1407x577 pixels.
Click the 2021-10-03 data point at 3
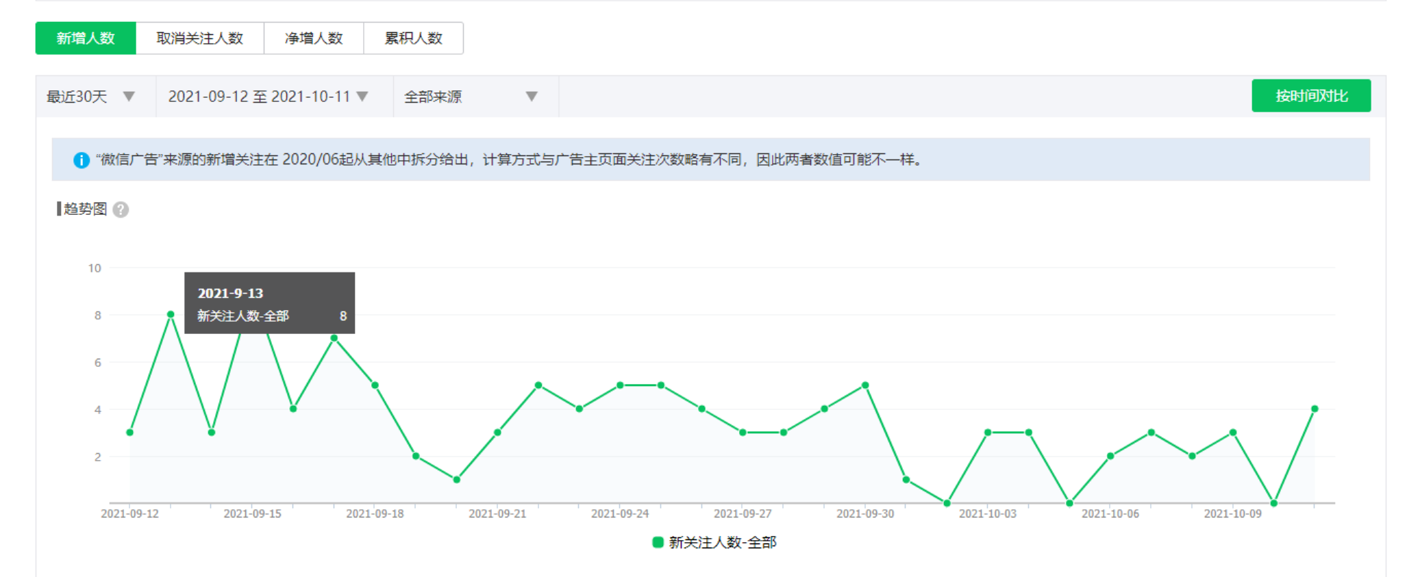click(x=988, y=433)
